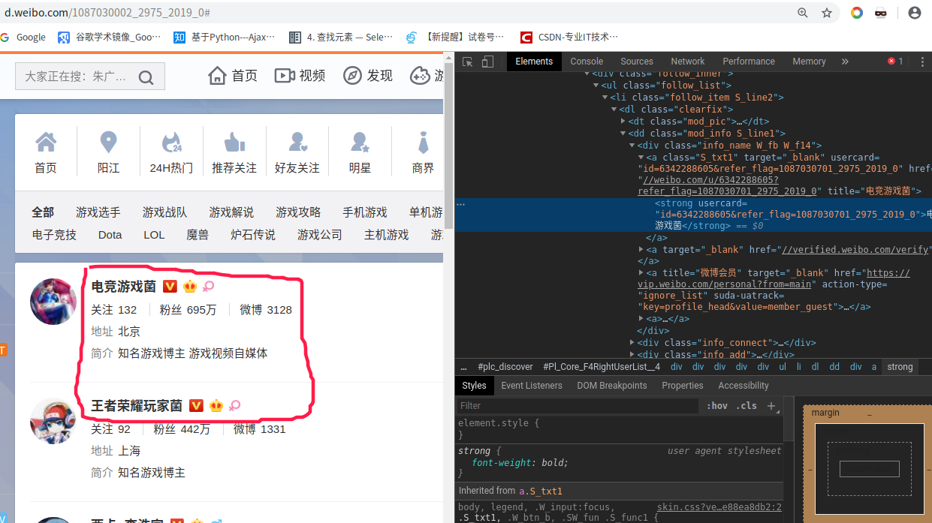The width and height of the screenshot is (932, 523).
Task: Filter by 游戏选手 tag
Action: pos(98,212)
